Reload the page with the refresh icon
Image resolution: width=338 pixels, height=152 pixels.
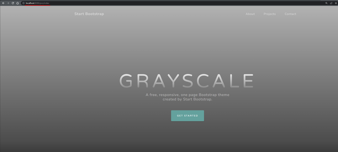(13, 3)
